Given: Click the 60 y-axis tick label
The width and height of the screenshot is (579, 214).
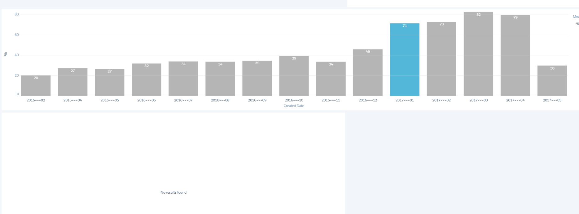Looking at the screenshot, I should click(17, 35).
